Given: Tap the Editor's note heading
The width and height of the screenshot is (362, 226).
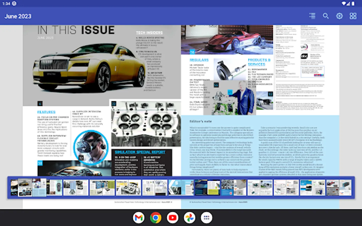Looking at the screenshot, I should (x=201, y=121).
